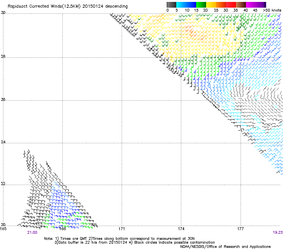Click the legend tick label '25'
This screenshot has height=249, width=283.
tap(216, 10)
